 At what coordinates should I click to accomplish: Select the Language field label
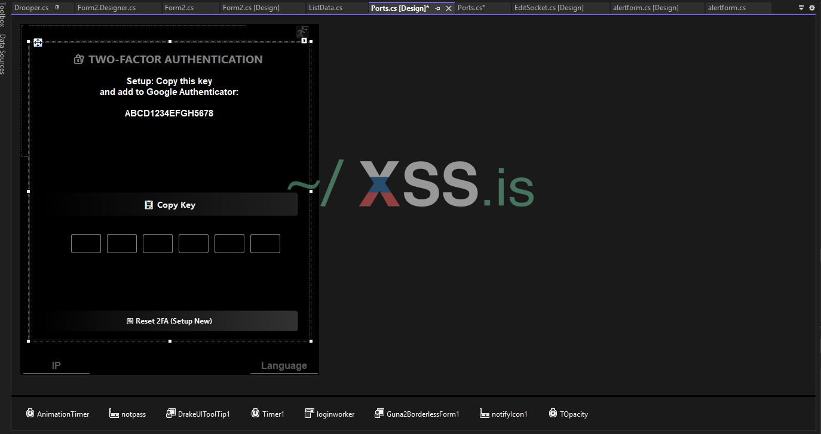(284, 365)
